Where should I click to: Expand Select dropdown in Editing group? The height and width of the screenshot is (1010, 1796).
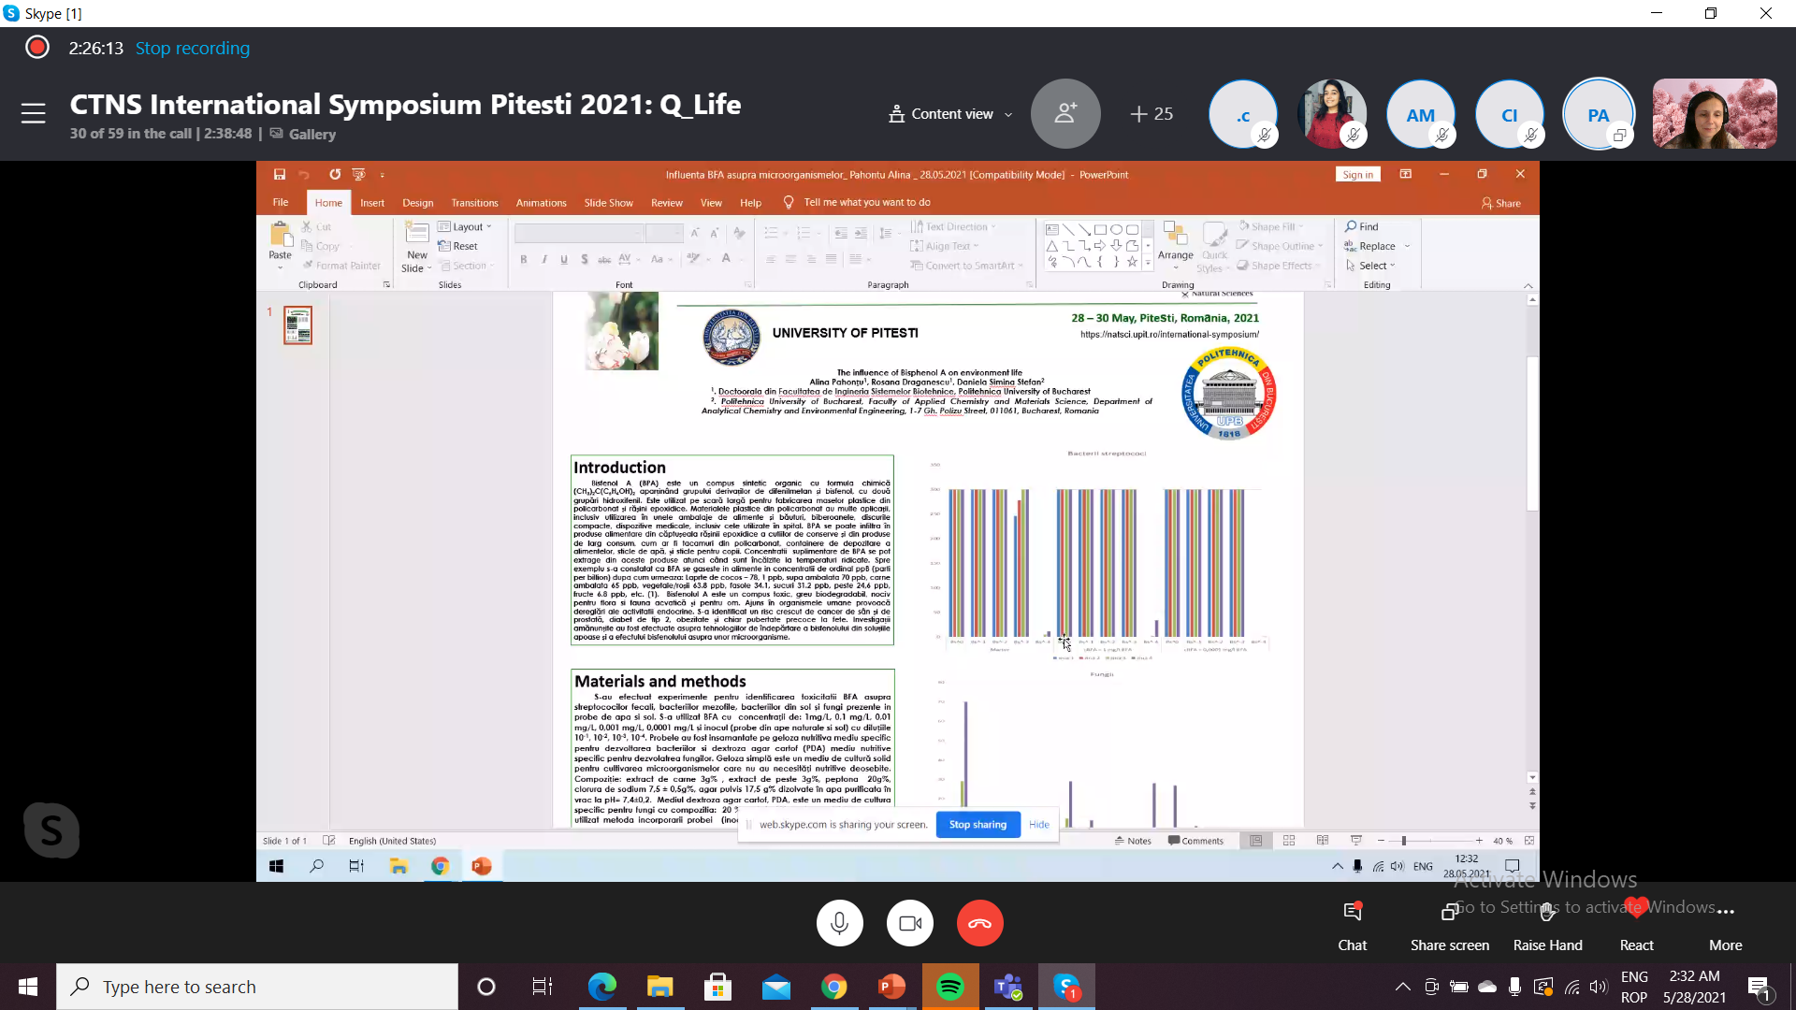[x=1370, y=266]
